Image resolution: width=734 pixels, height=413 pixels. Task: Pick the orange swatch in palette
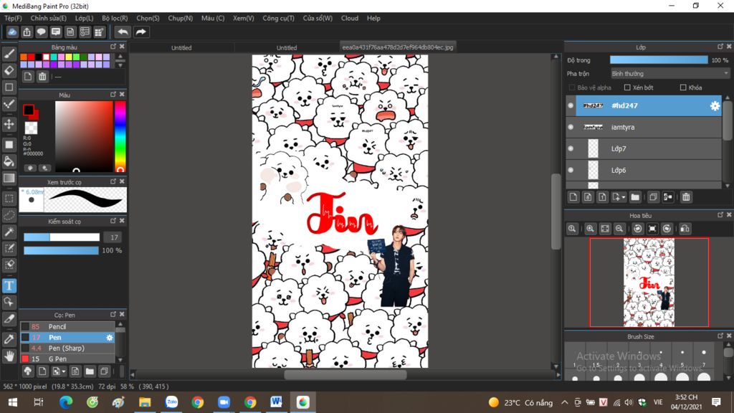24,57
